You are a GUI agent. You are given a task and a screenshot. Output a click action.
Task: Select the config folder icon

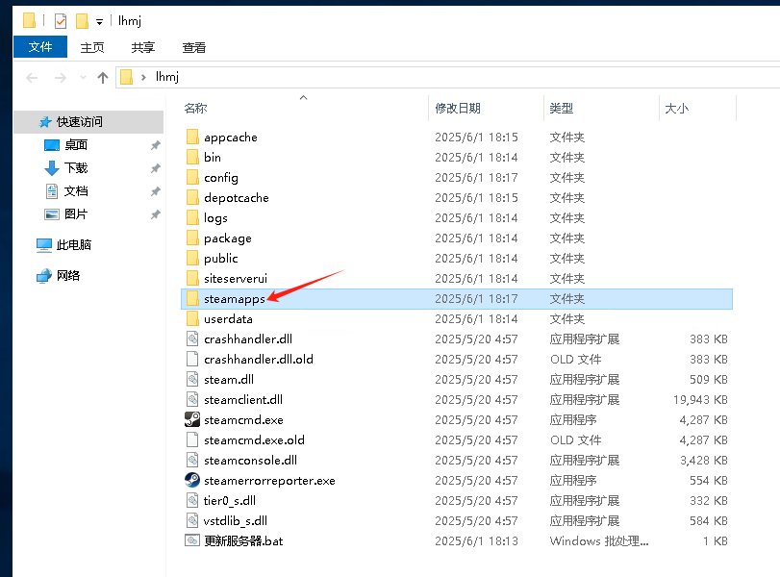[192, 177]
